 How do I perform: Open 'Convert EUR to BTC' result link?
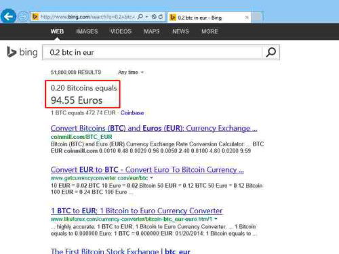147,169
